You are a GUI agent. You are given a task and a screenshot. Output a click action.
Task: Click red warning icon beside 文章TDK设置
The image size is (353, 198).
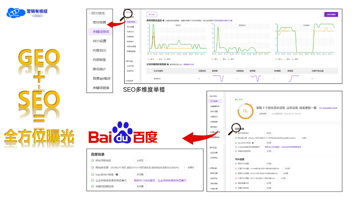[x=236, y=168]
